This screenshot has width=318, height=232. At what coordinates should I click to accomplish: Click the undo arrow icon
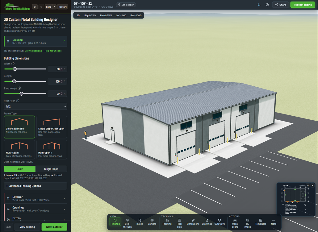coord(35,7)
